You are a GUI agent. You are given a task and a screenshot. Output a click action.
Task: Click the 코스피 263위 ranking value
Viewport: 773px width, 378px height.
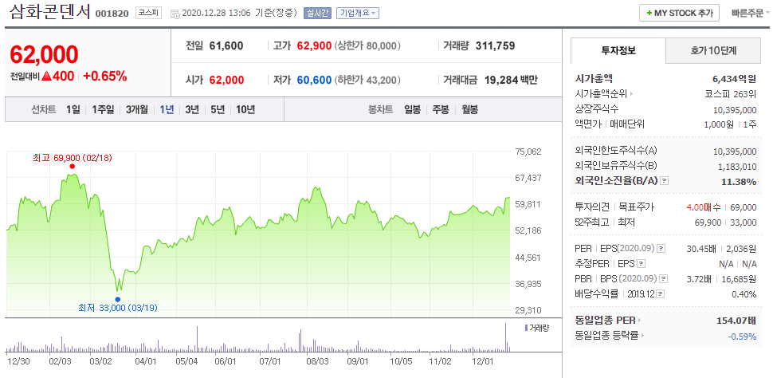tap(731, 93)
